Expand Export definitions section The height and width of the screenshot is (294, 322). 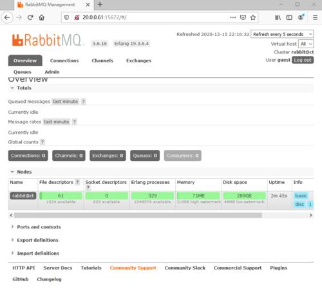[37, 240]
